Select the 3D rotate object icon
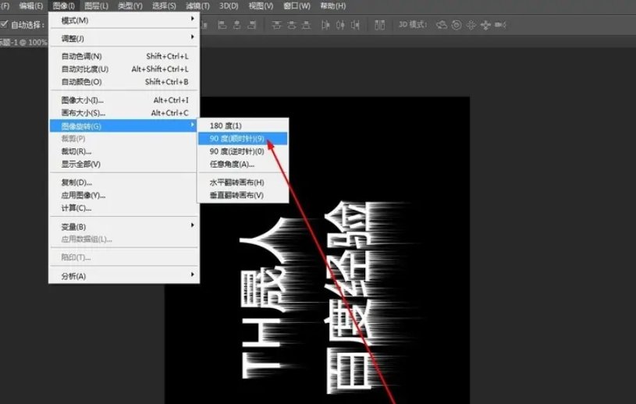The image size is (636, 404). 442,25
